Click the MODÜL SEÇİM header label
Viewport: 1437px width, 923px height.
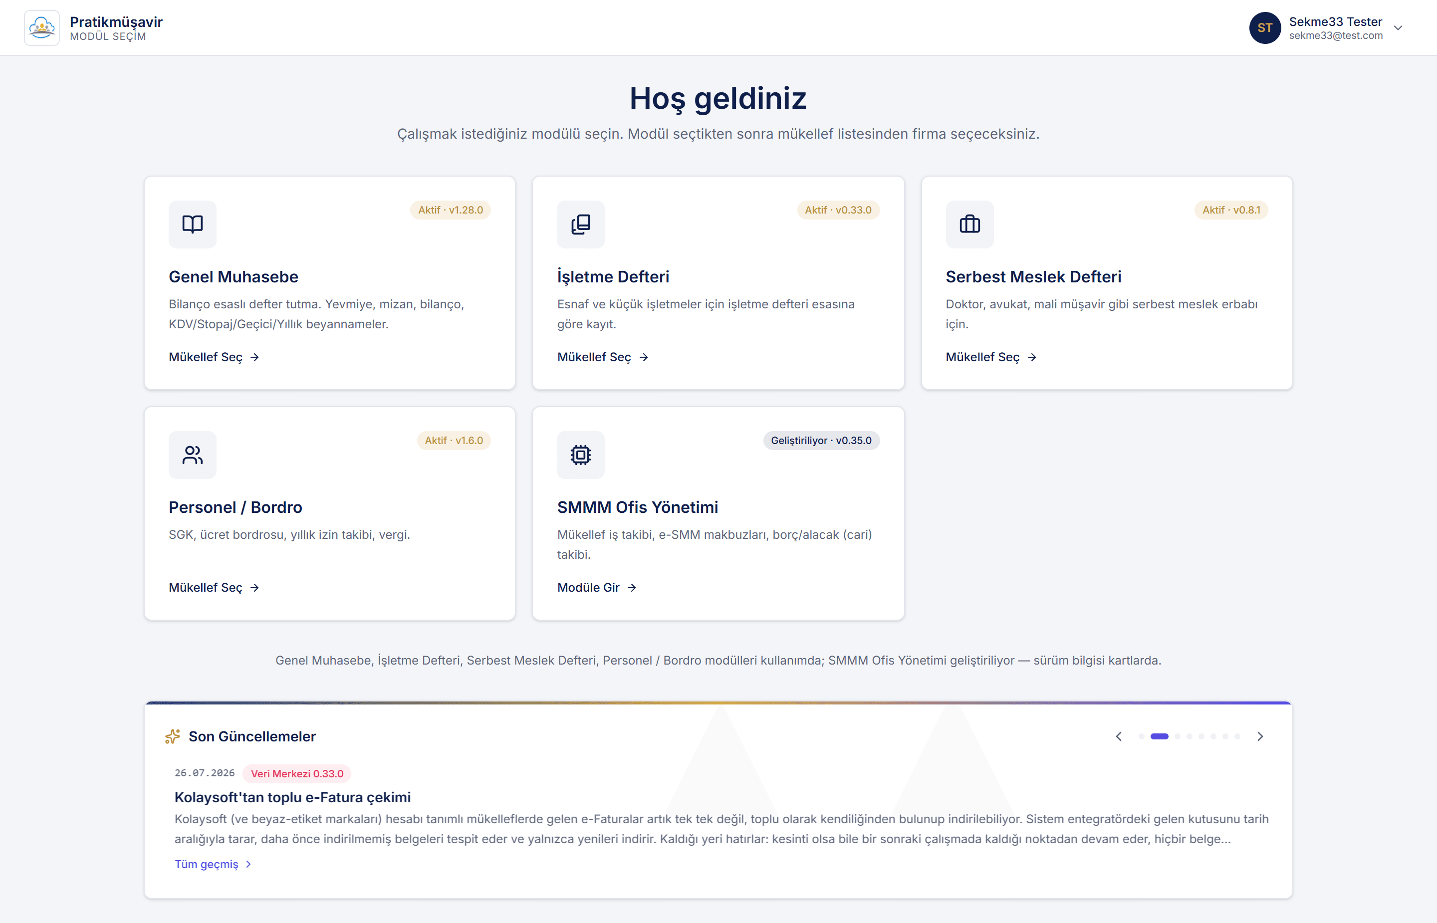point(108,36)
